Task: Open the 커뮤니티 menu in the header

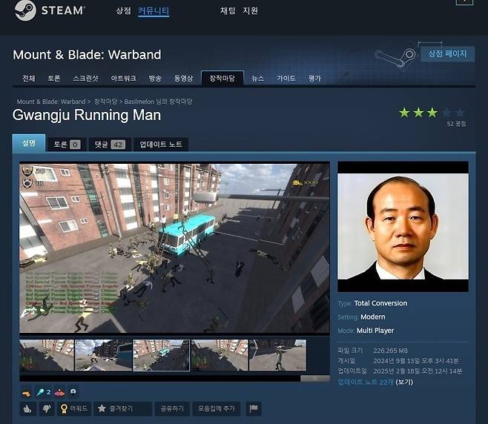Action: [x=154, y=11]
